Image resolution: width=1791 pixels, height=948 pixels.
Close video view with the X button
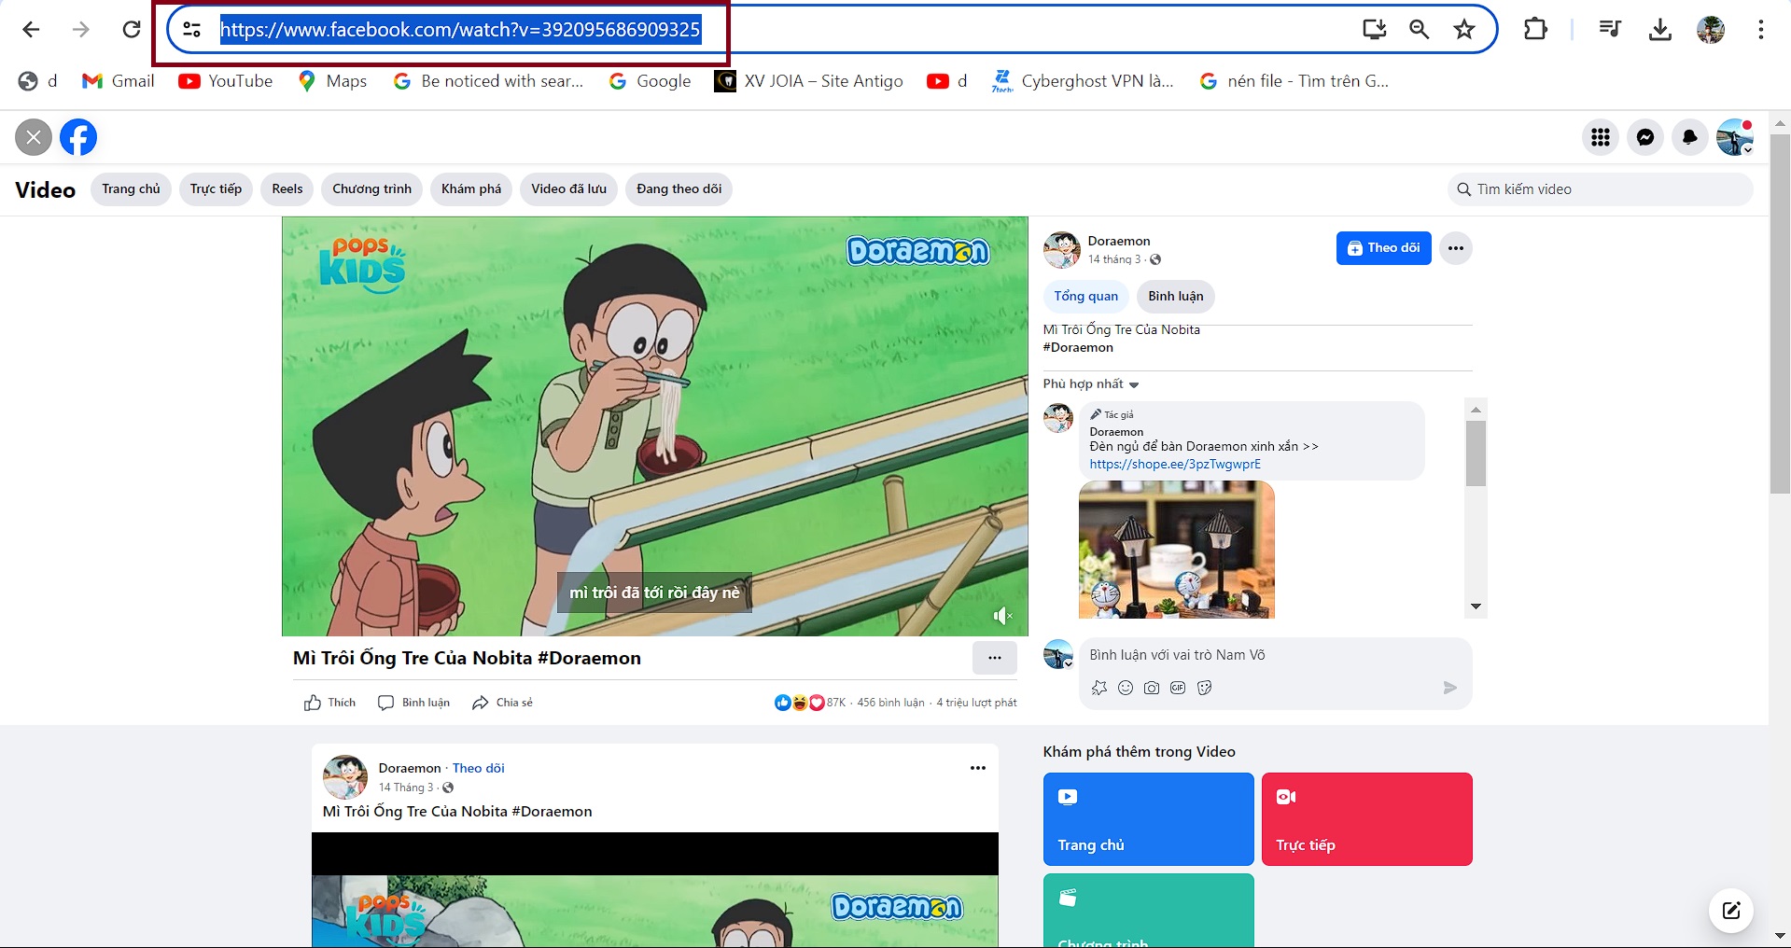[34, 137]
